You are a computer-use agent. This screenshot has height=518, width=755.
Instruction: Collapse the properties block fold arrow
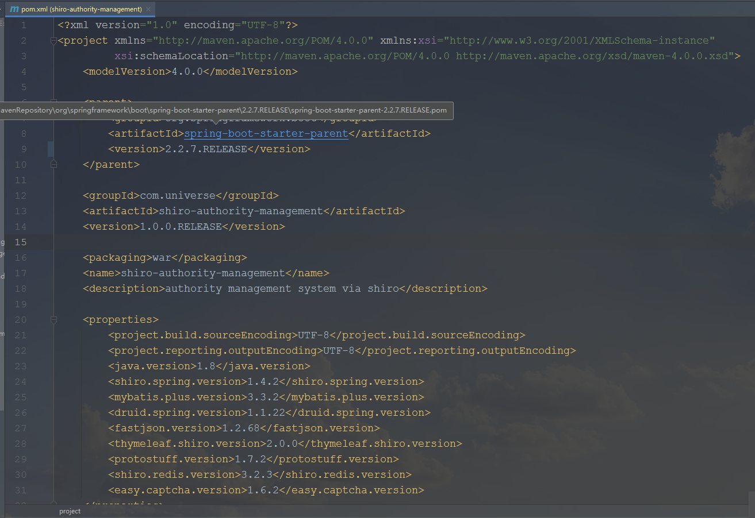pyautogui.click(x=53, y=319)
